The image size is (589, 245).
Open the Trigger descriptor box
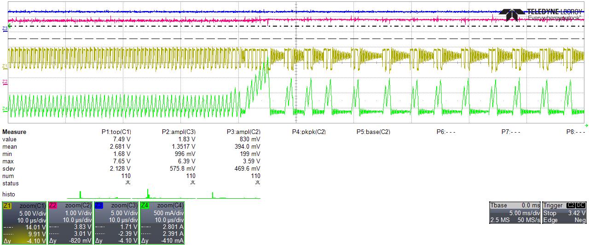(565, 213)
